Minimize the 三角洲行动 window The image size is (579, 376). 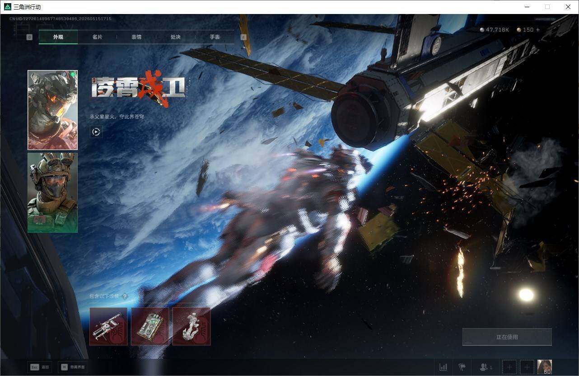527,7
